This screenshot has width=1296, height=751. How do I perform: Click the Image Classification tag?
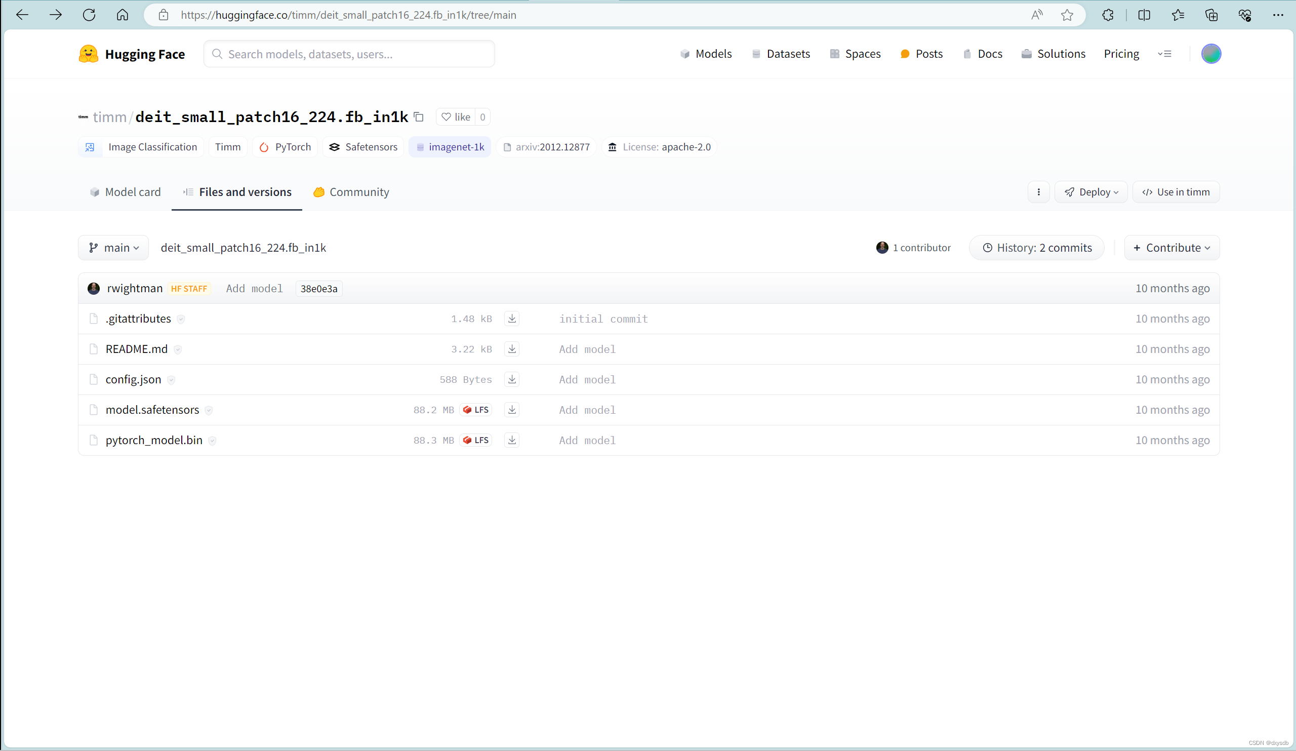141,147
